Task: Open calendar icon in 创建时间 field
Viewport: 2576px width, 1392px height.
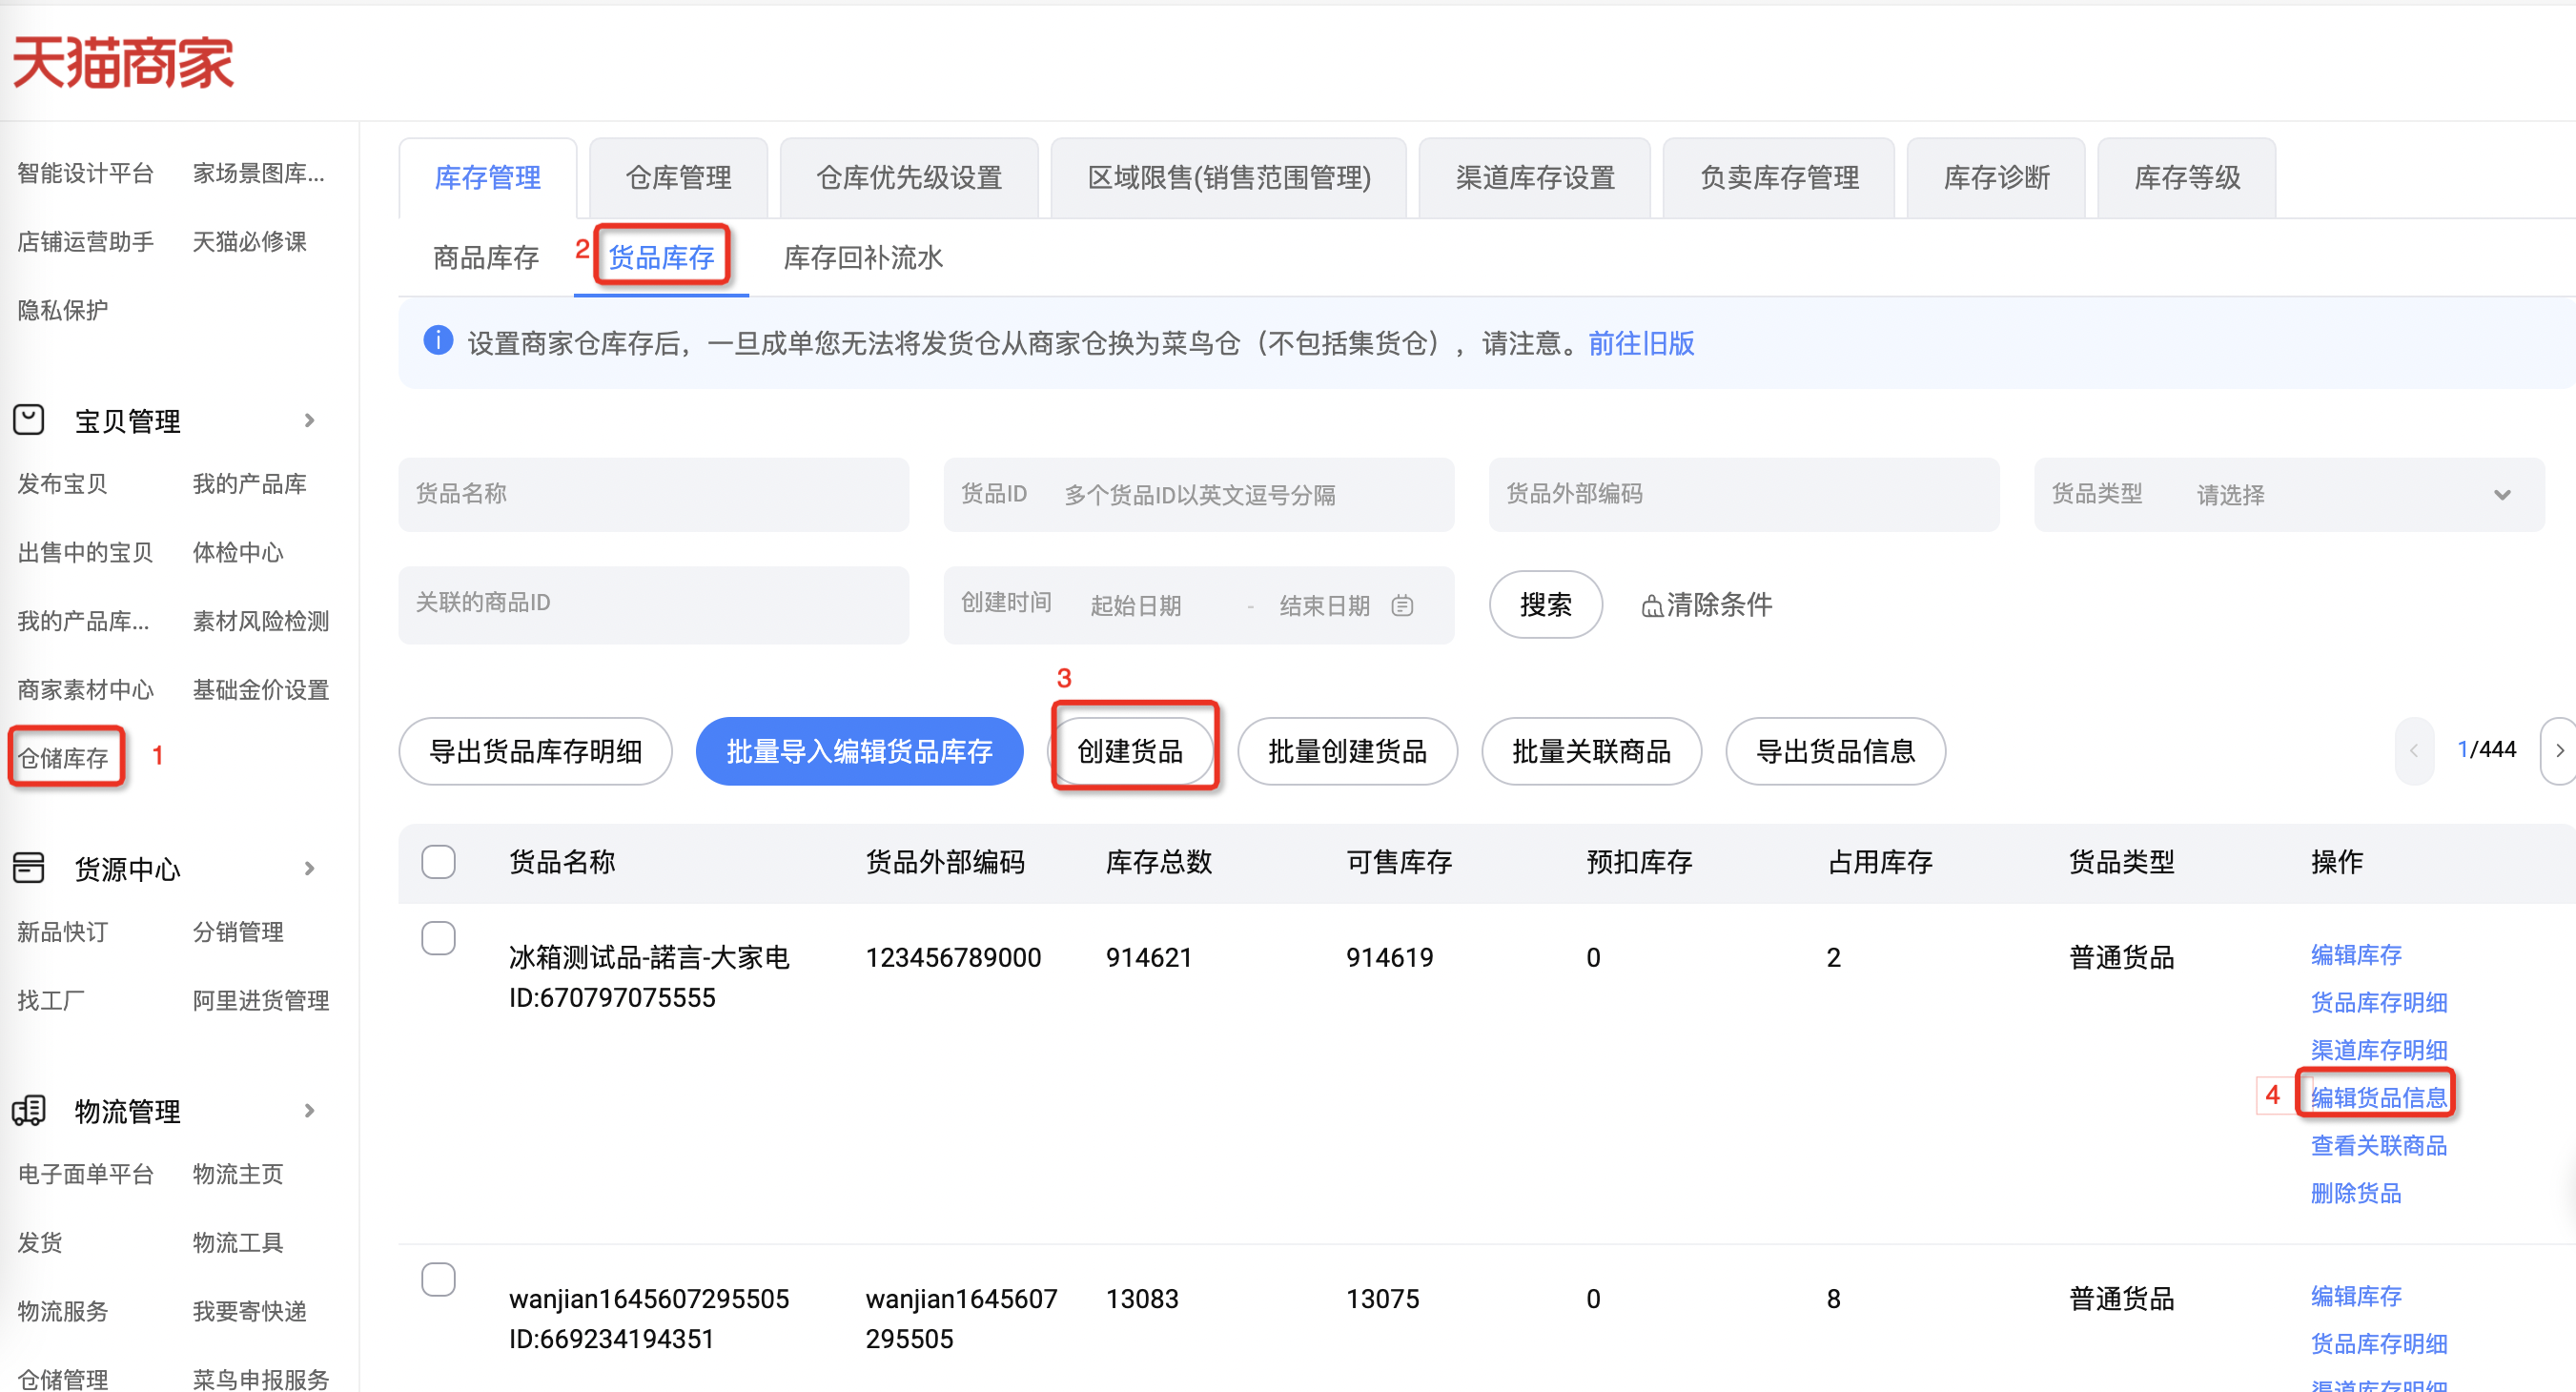Action: [1403, 605]
